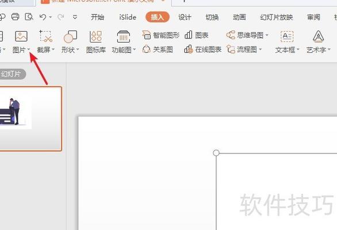Select the 插入 tab

(x=158, y=17)
